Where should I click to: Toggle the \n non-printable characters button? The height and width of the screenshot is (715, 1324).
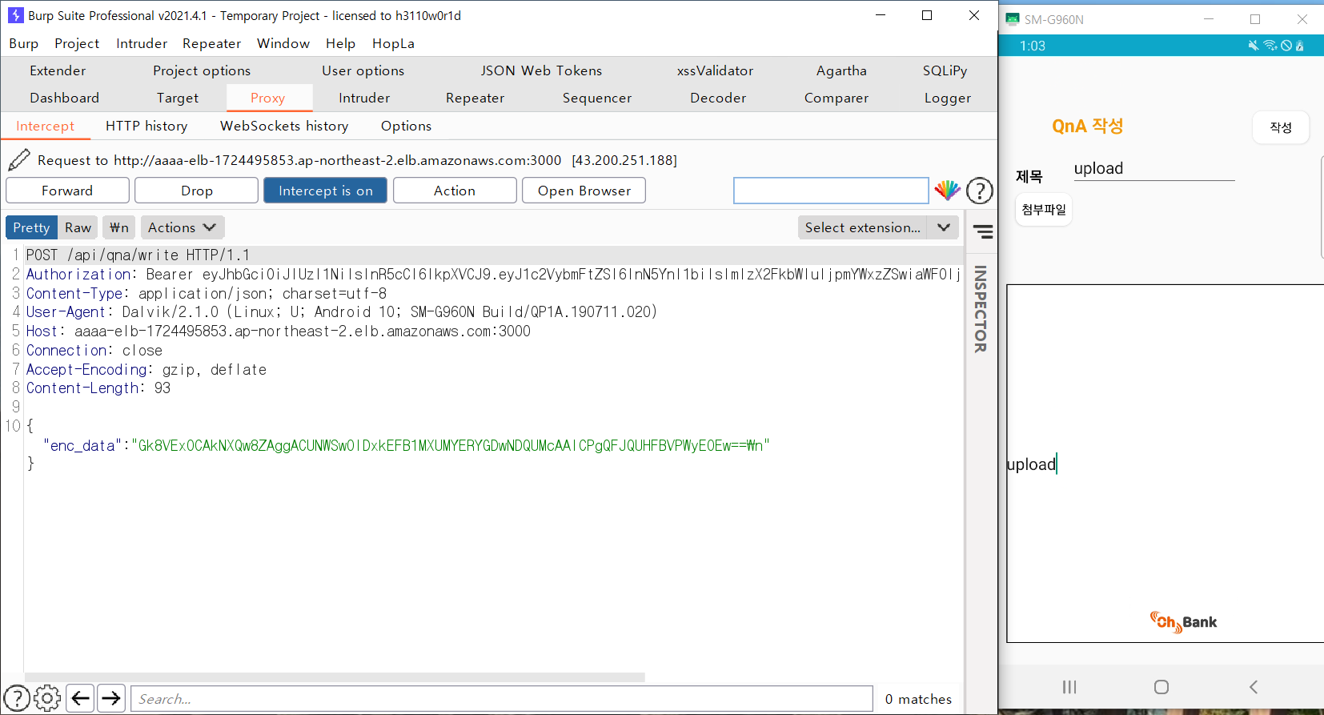118,227
